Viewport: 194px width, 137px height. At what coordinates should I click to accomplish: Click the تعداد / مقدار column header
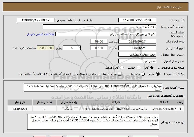[x=45, y=103]
